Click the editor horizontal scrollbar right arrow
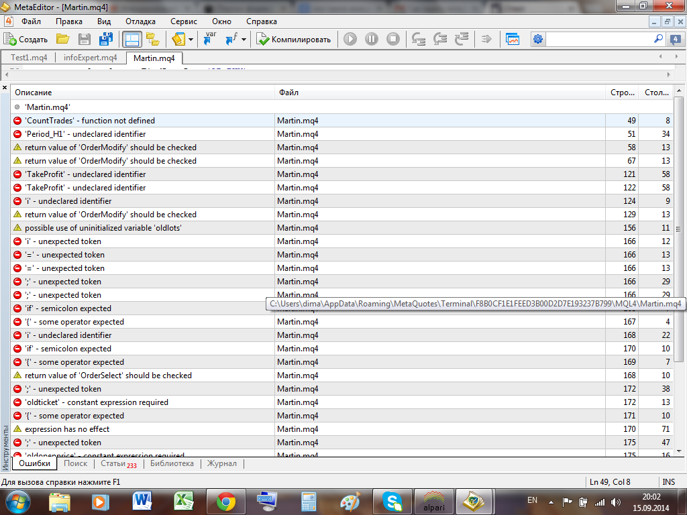The image size is (687, 515). click(x=669, y=75)
